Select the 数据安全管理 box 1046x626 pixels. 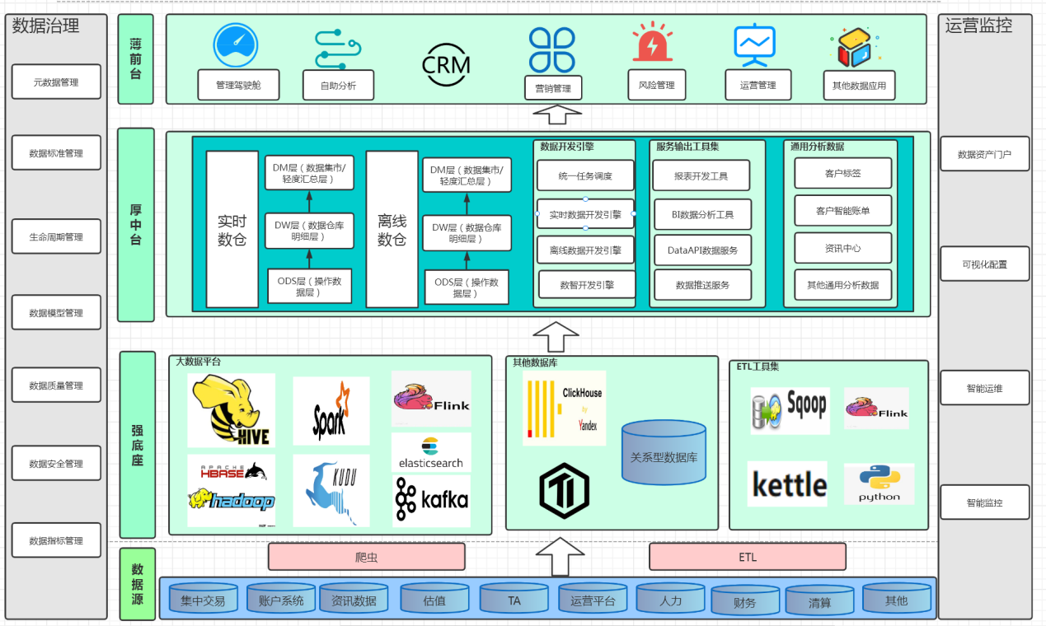point(56,463)
